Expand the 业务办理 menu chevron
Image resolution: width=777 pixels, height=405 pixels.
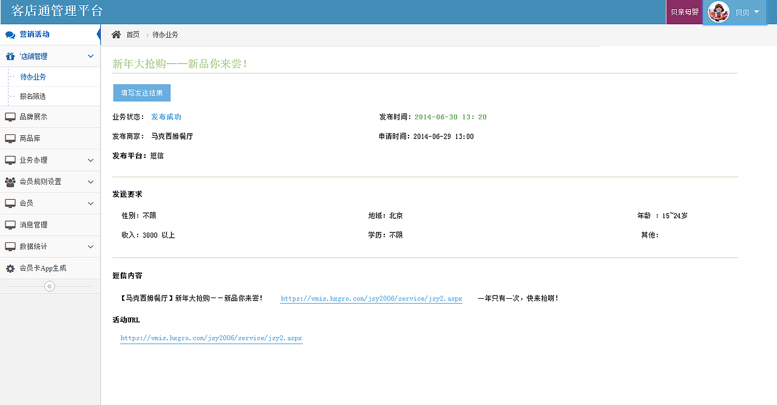90,160
